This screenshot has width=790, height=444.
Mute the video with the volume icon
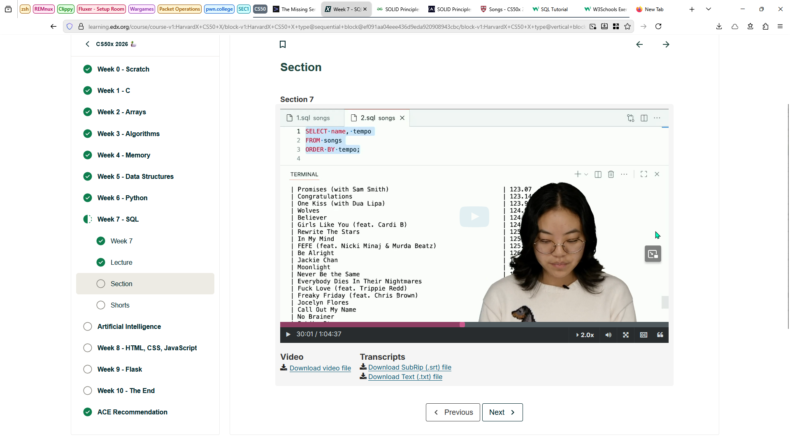609,335
